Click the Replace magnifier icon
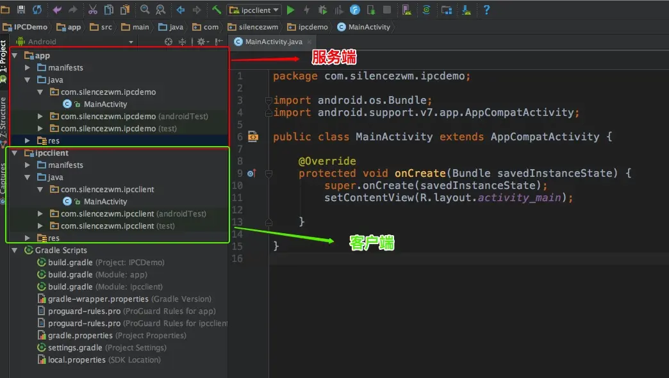This screenshot has width=669, height=378. [160, 10]
